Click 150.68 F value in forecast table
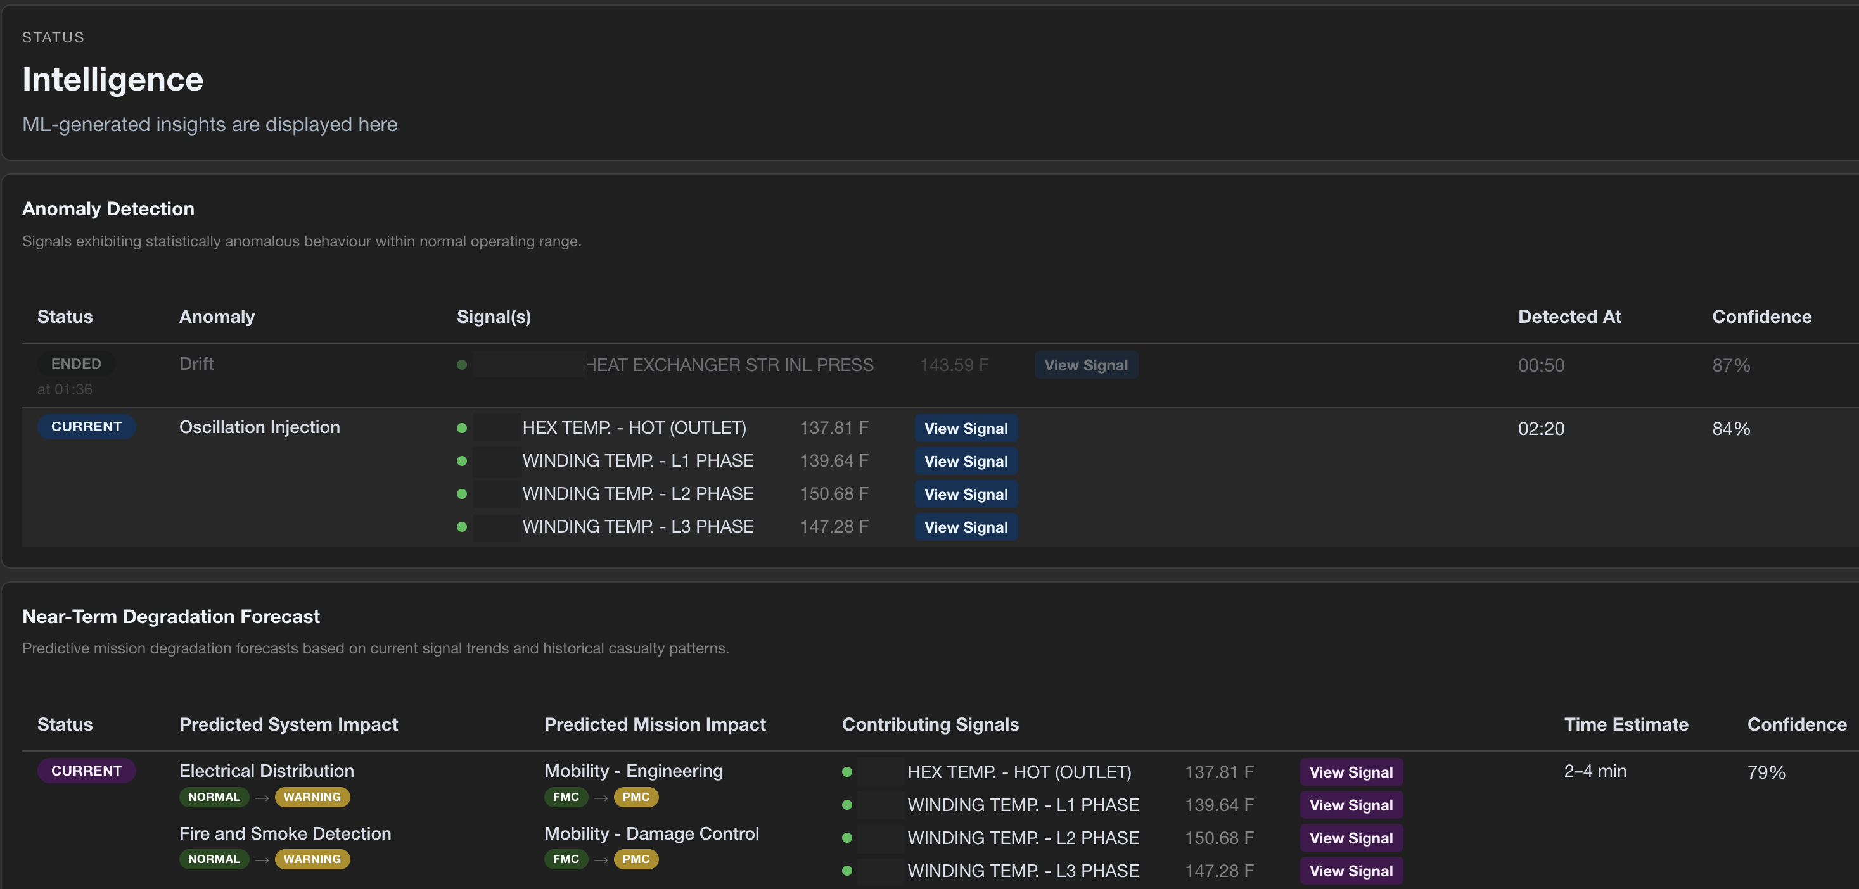Image resolution: width=1859 pixels, height=889 pixels. pyautogui.click(x=1219, y=838)
